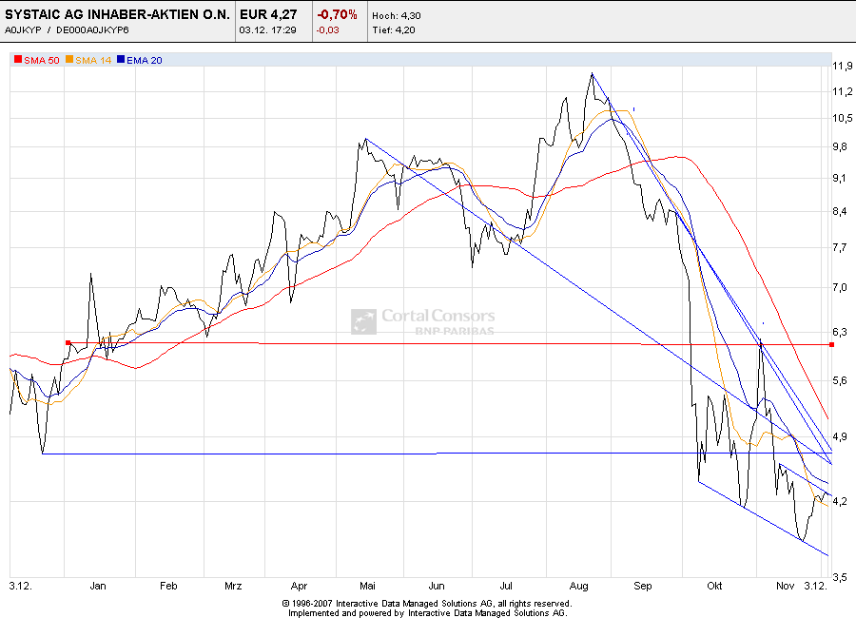Image resolution: width=856 pixels, height=618 pixels.
Task: Click the A0JKYP / DE000A0JKYP6 identifier text
Action: (67, 30)
